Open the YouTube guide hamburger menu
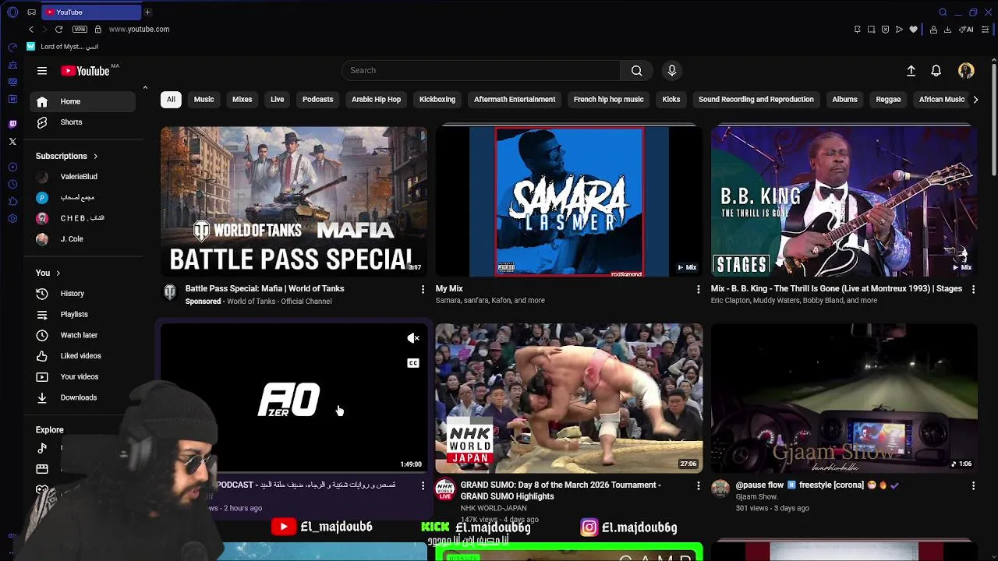The image size is (998, 561). pyautogui.click(x=42, y=71)
